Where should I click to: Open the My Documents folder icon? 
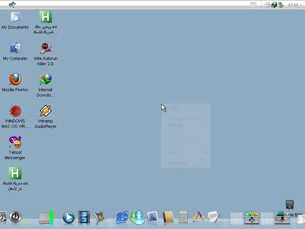click(15, 17)
